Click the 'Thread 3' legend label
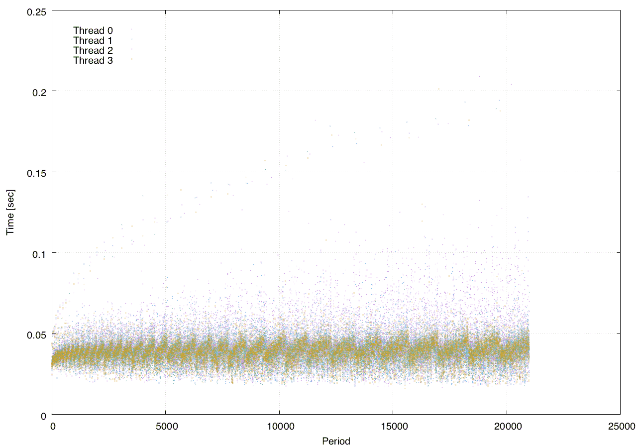This screenshot has width=637, height=446. click(93, 60)
